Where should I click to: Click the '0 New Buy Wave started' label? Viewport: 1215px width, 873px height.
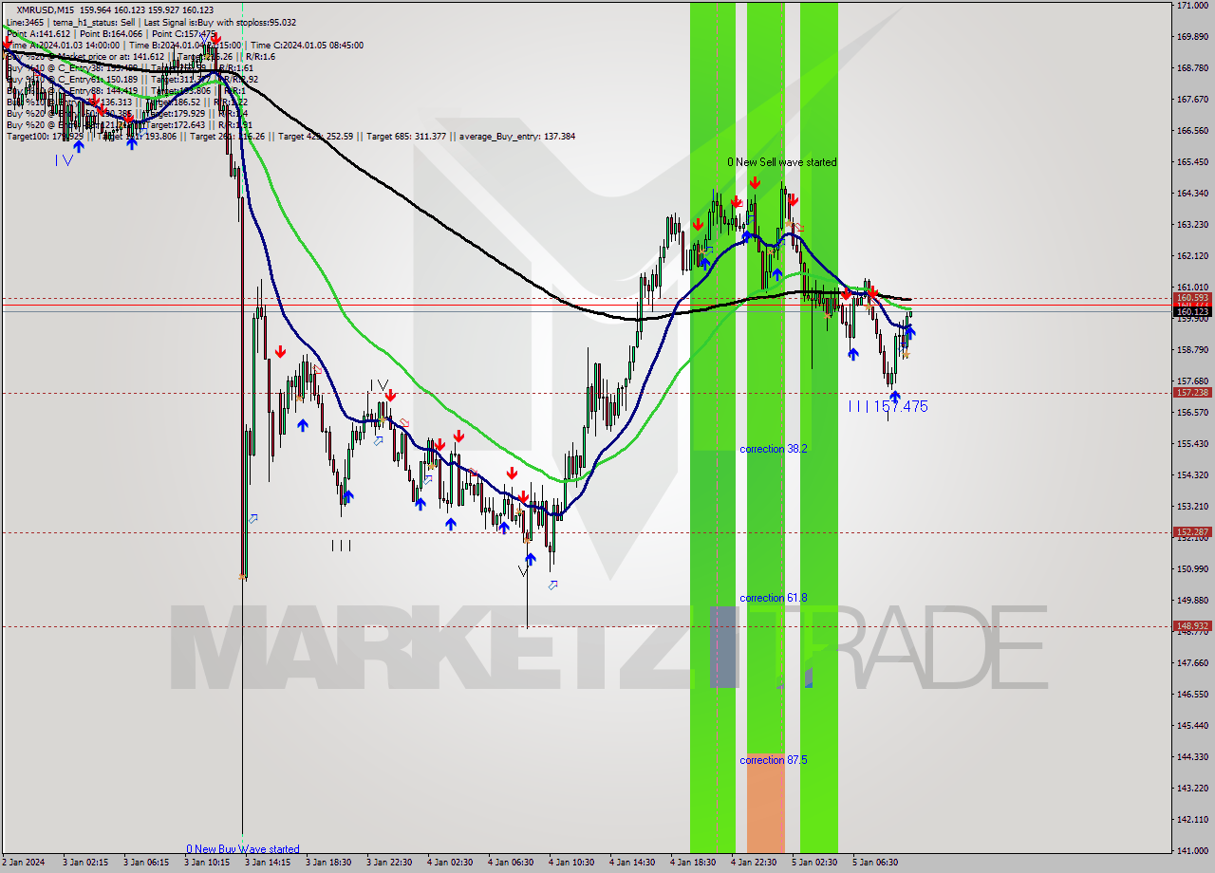pyautogui.click(x=243, y=849)
